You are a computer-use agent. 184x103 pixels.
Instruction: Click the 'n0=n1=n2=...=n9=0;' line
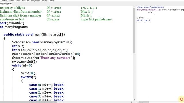46,54
